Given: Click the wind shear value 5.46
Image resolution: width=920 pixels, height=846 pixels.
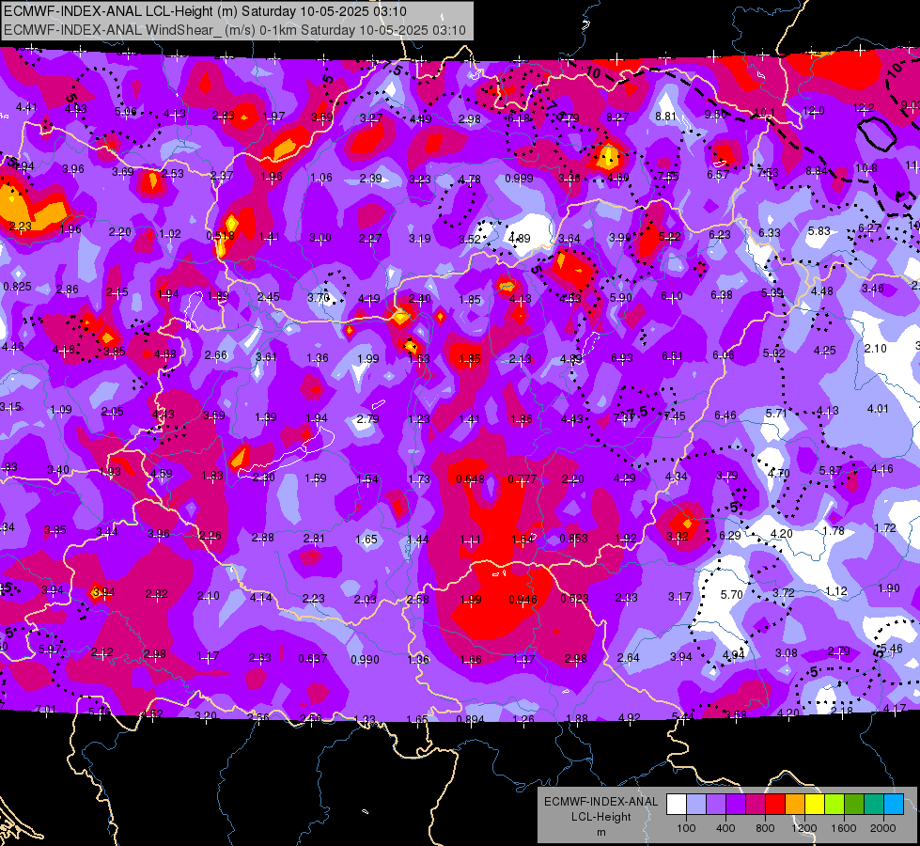Looking at the screenshot, I should pyautogui.click(x=891, y=649).
